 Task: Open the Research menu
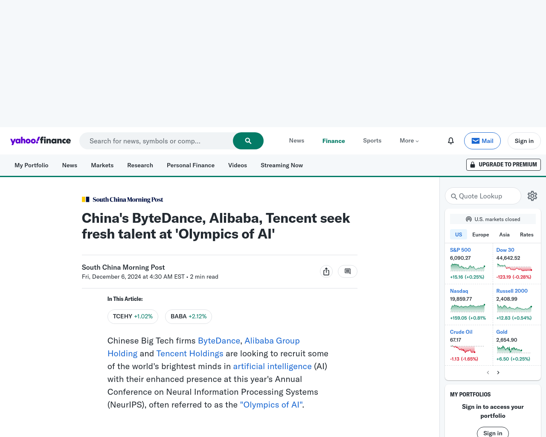[140, 165]
